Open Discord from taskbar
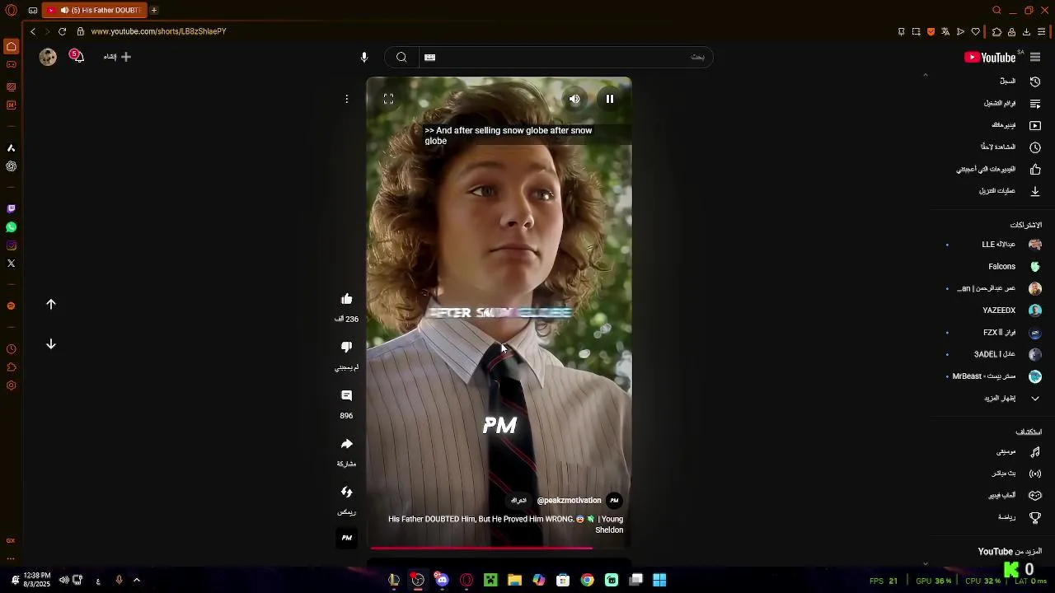 (442, 580)
